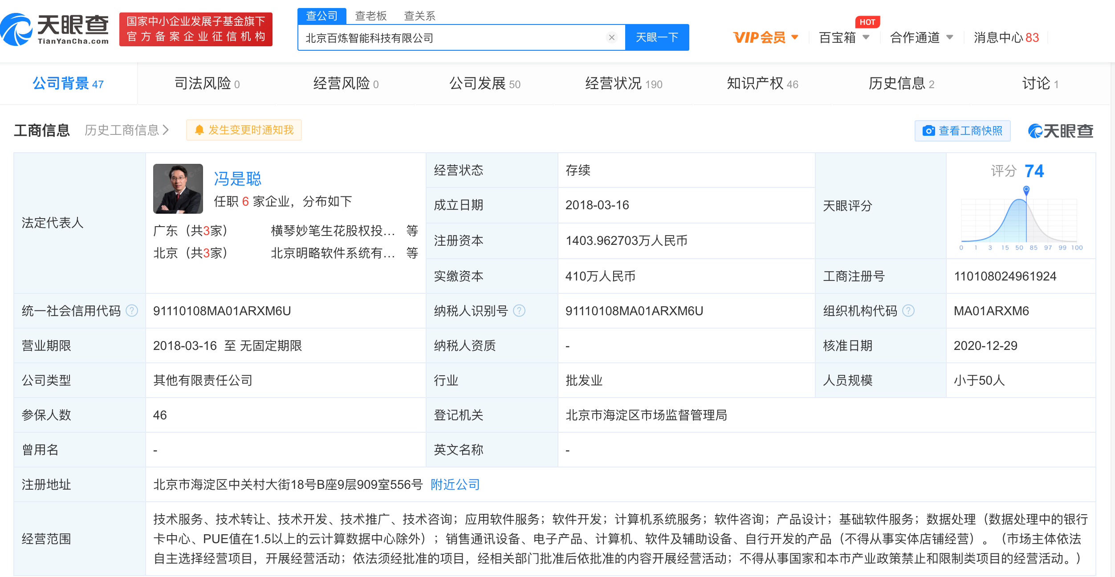Open the VIP会员 dropdown

click(766, 37)
